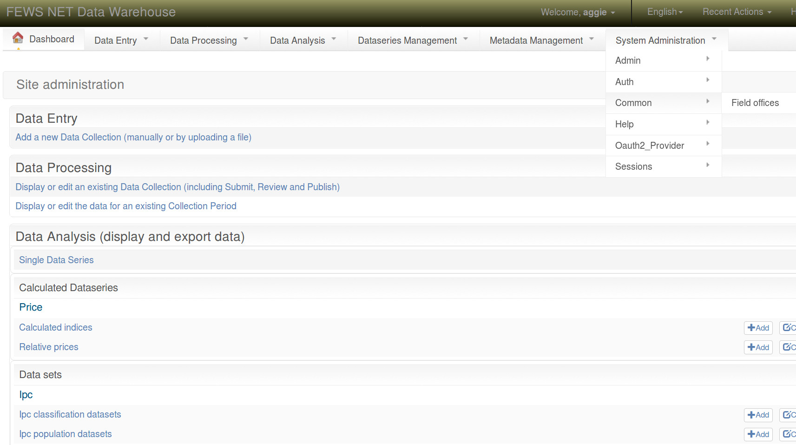Go to Single Data Series link
This screenshot has width=796, height=445.
[x=56, y=260]
